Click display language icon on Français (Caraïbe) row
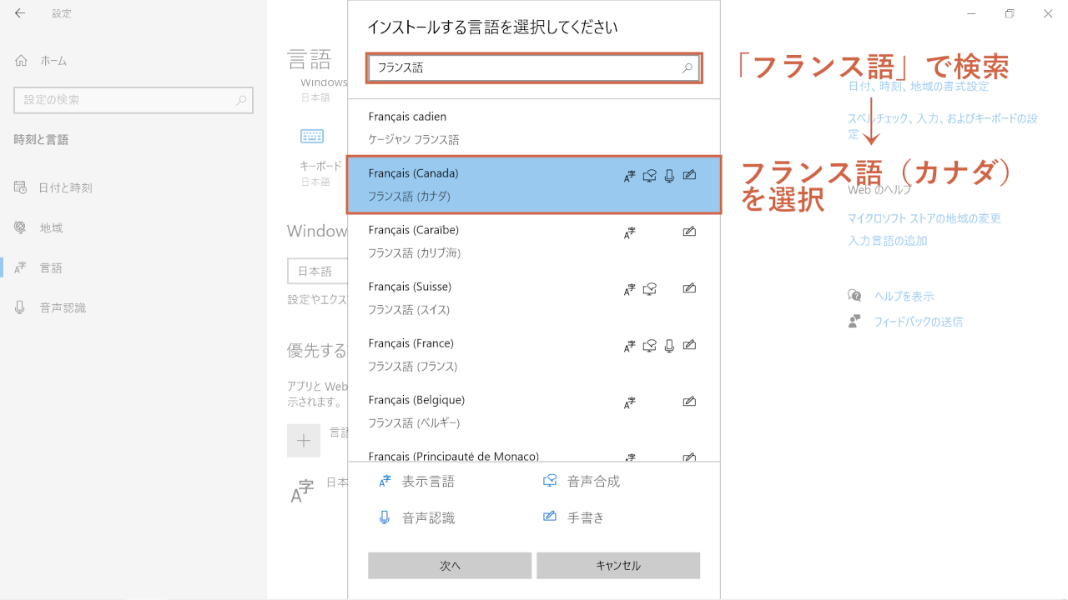 [x=629, y=232]
